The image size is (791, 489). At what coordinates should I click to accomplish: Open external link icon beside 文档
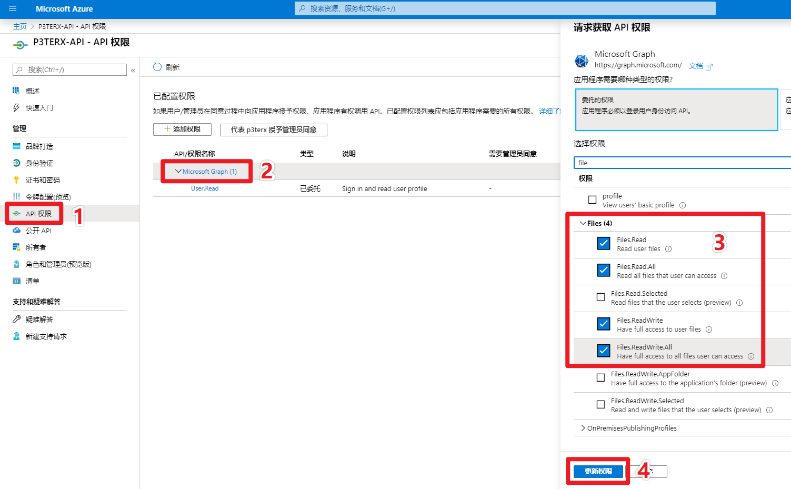point(709,67)
